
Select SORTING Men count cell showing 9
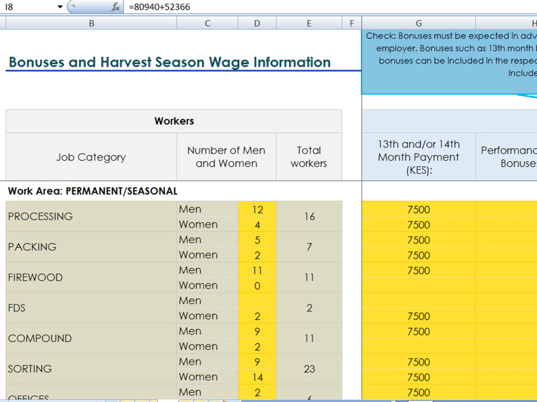click(x=257, y=361)
